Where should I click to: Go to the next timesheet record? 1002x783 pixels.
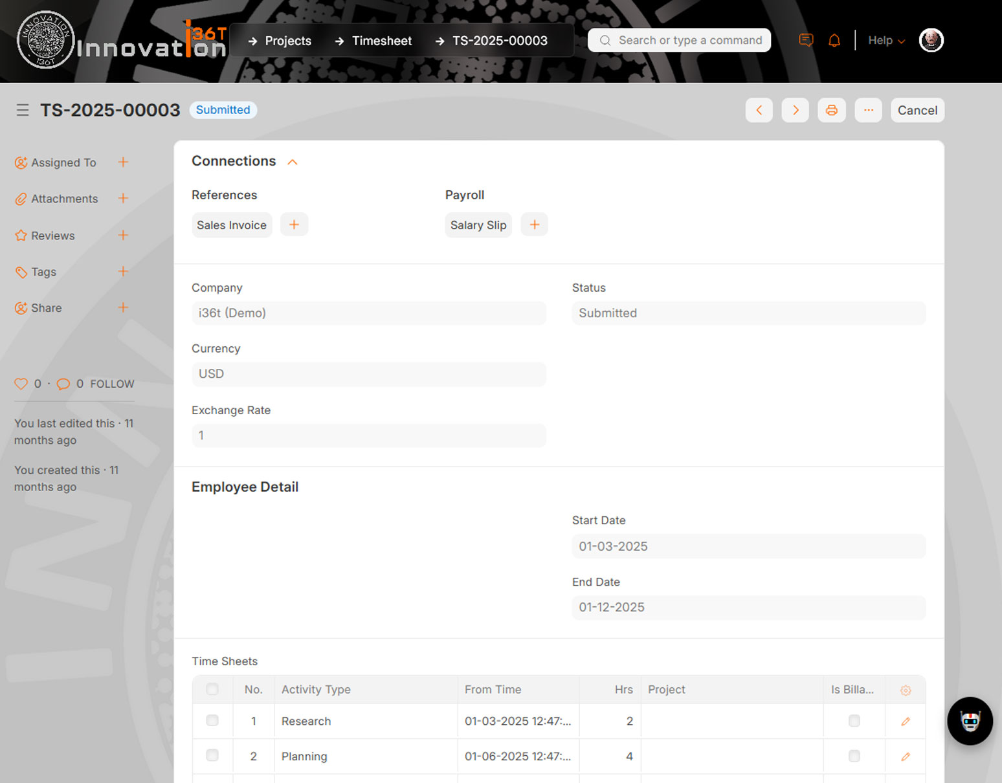point(795,110)
